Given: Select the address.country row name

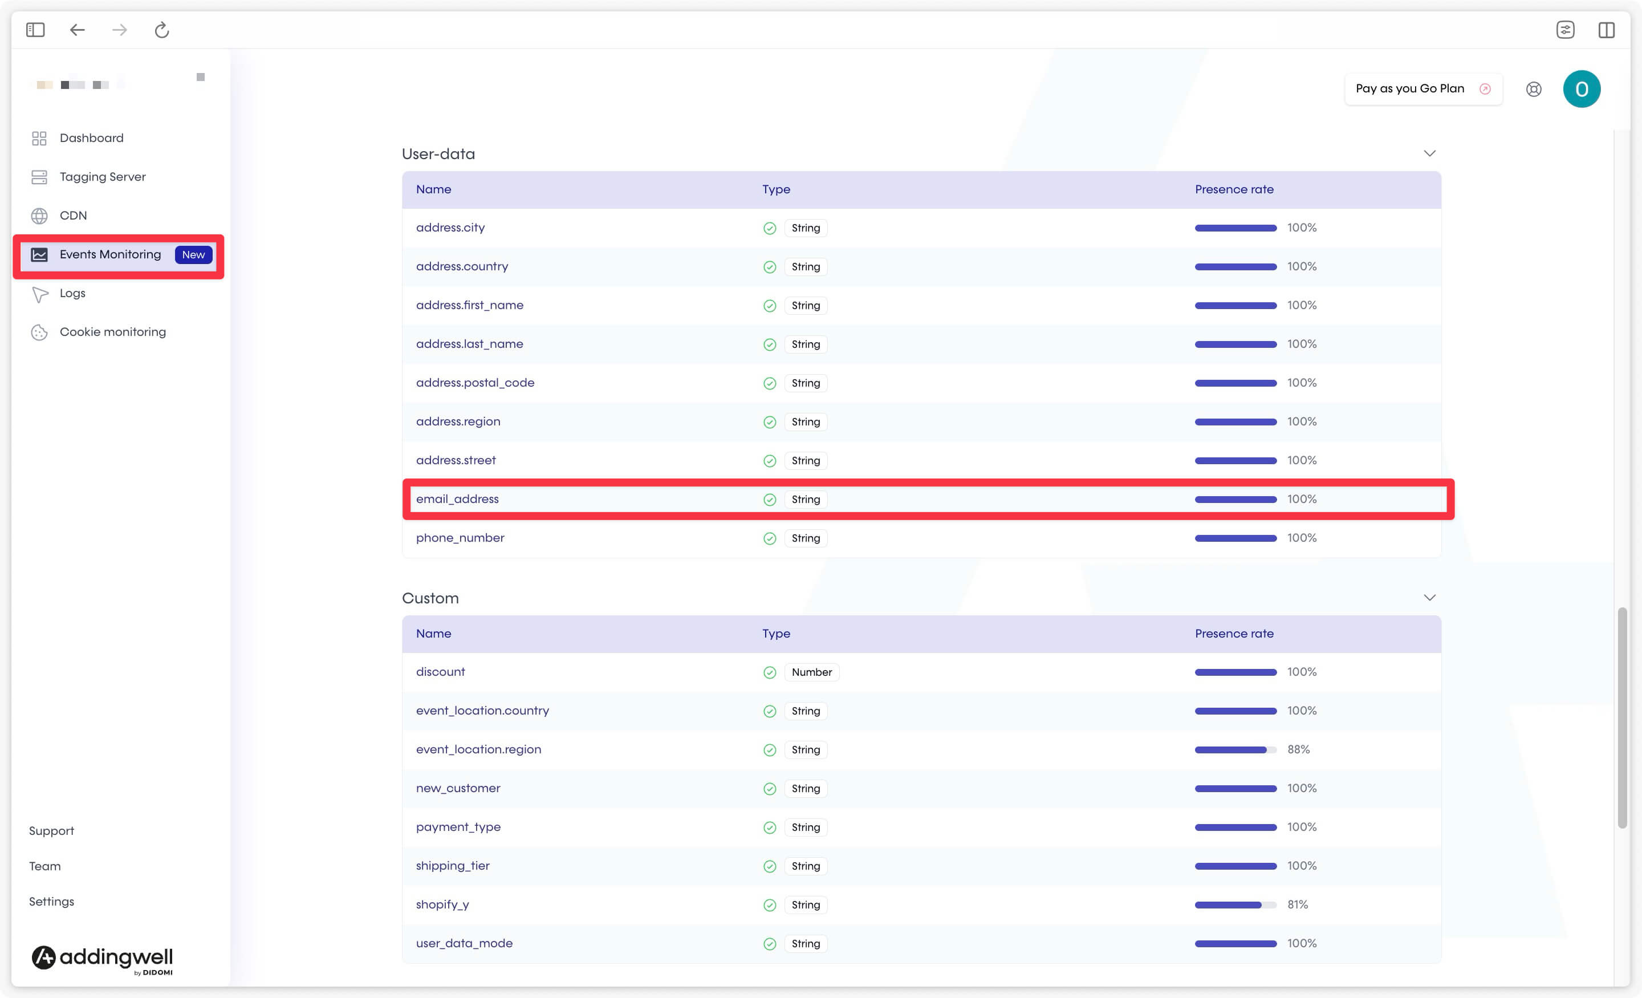Looking at the screenshot, I should (x=462, y=267).
